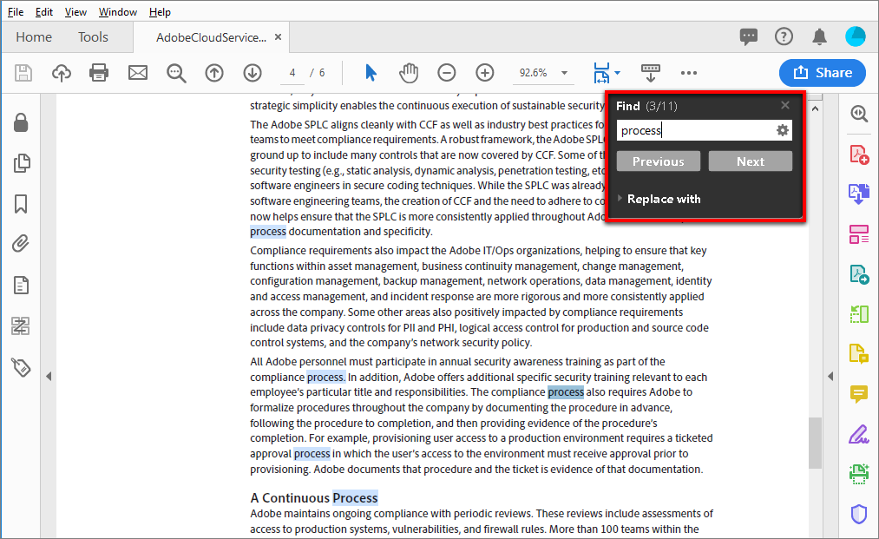Show more tools ellipsis
The width and height of the screenshot is (879, 539).
tap(689, 73)
